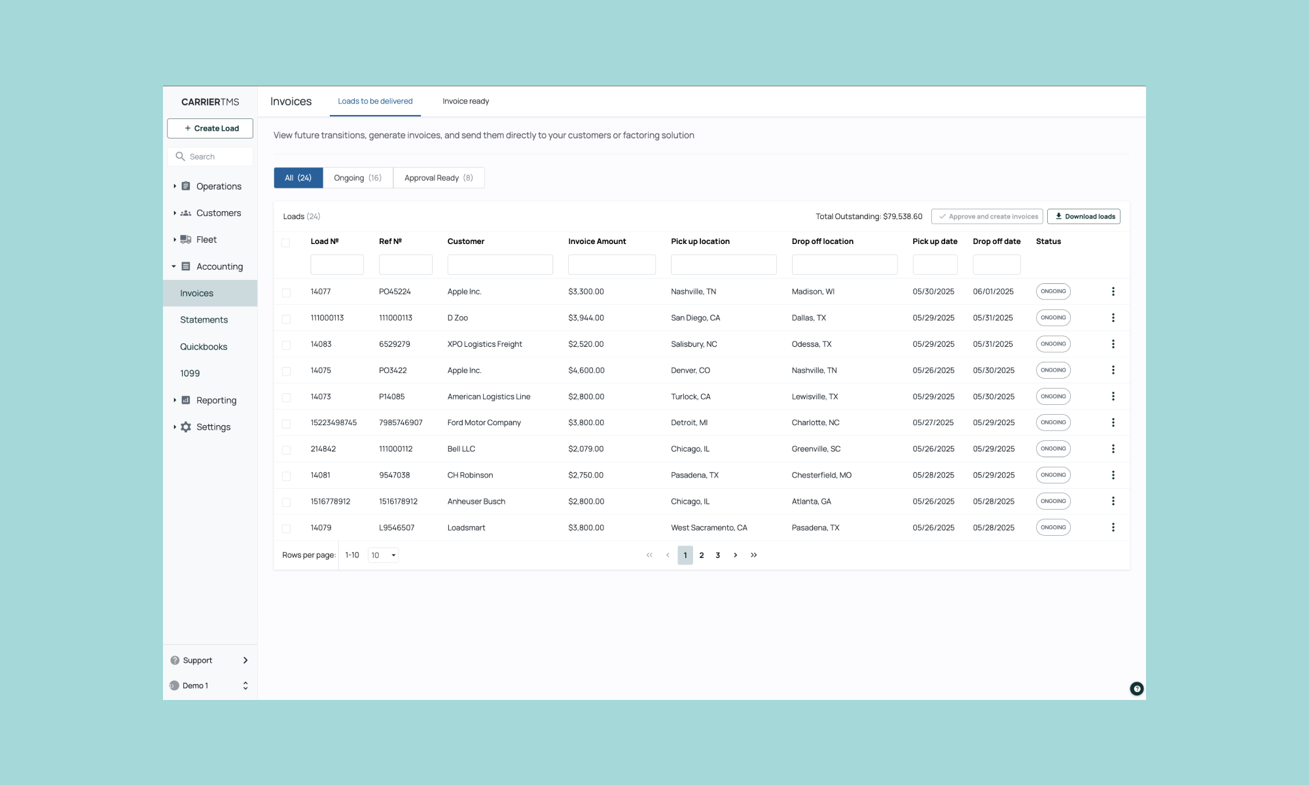1309x785 pixels.
Task: Open the help question mark bubble
Action: pyautogui.click(x=1137, y=688)
